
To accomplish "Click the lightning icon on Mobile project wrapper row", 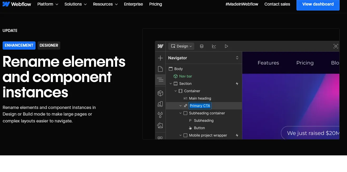I will click(237, 135).
